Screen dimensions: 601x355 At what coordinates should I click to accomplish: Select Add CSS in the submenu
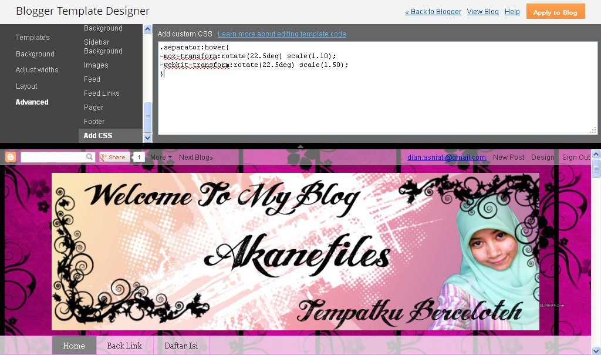[x=110, y=135]
